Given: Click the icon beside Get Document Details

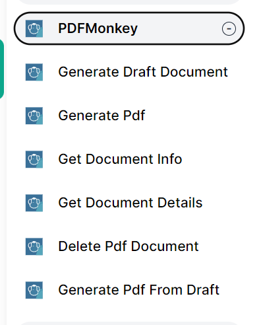Looking at the screenshot, I should (34, 203).
